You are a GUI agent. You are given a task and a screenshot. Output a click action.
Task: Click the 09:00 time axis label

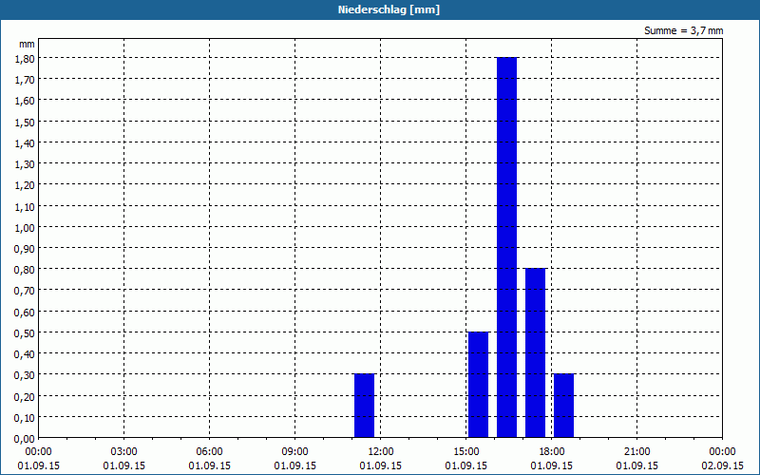click(295, 452)
